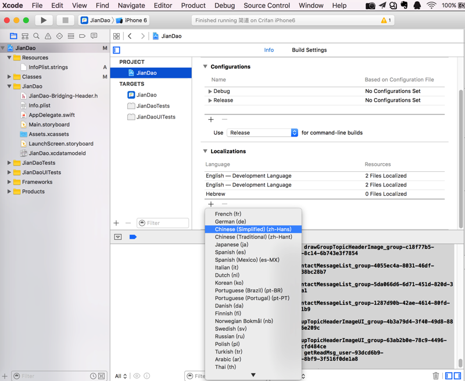Open InfoPlist.strings file

(x=48, y=67)
